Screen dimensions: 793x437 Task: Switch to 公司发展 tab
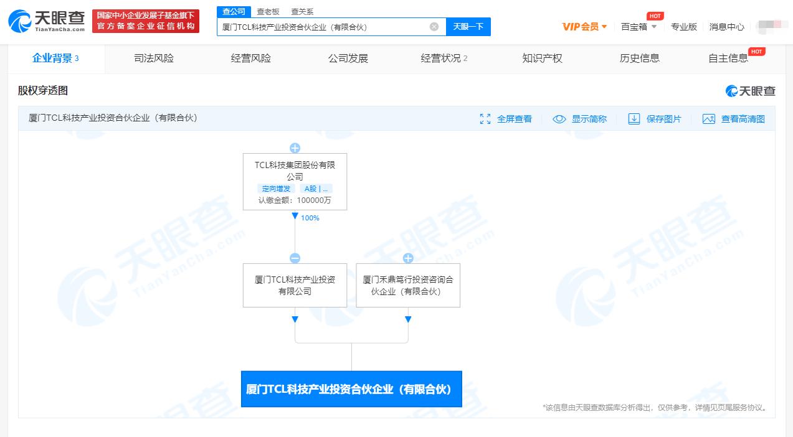pos(348,59)
